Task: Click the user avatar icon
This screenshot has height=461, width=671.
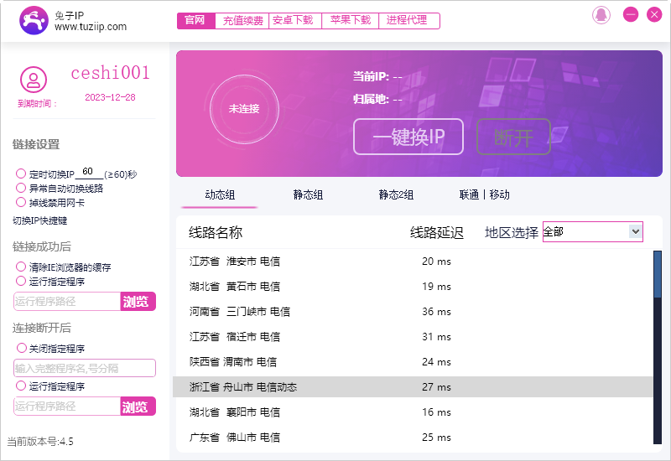Action: coord(34,80)
